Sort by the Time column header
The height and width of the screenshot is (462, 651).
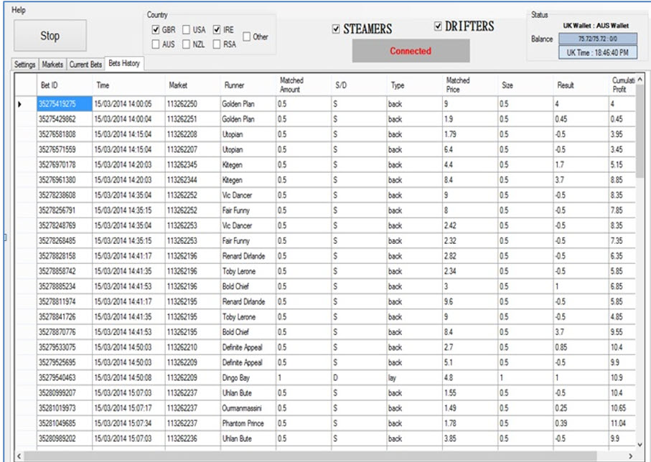tap(128, 85)
